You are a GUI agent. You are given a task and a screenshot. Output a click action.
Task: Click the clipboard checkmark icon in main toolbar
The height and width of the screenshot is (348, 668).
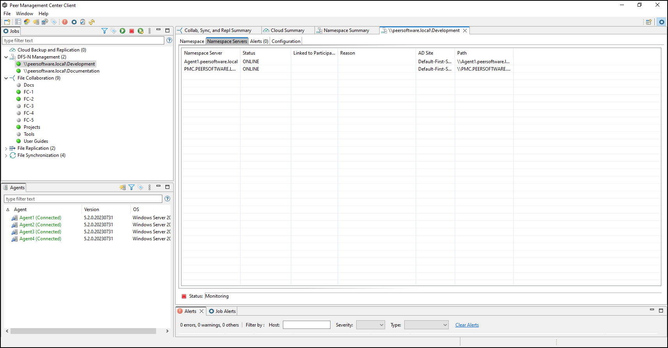(x=83, y=22)
